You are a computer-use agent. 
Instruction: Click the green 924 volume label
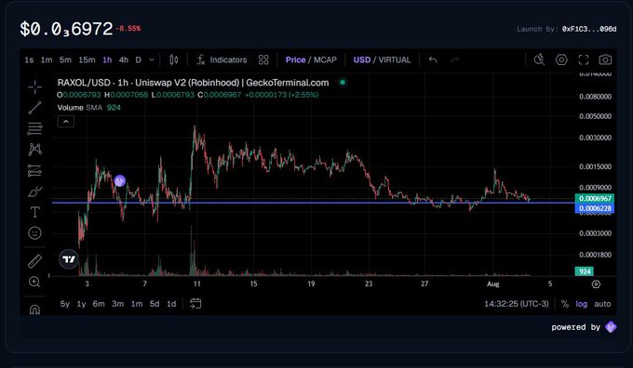(585, 271)
